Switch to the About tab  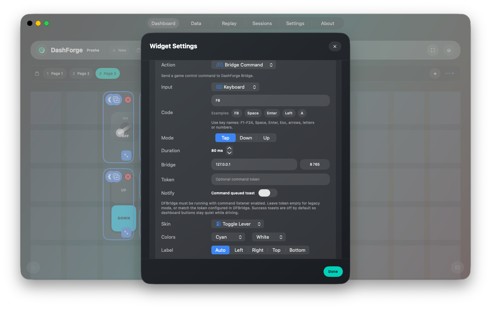tap(328, 23)
